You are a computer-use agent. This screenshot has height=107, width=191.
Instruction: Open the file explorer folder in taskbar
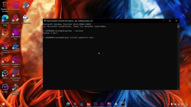pyautogui.click(x=89, y=104)
